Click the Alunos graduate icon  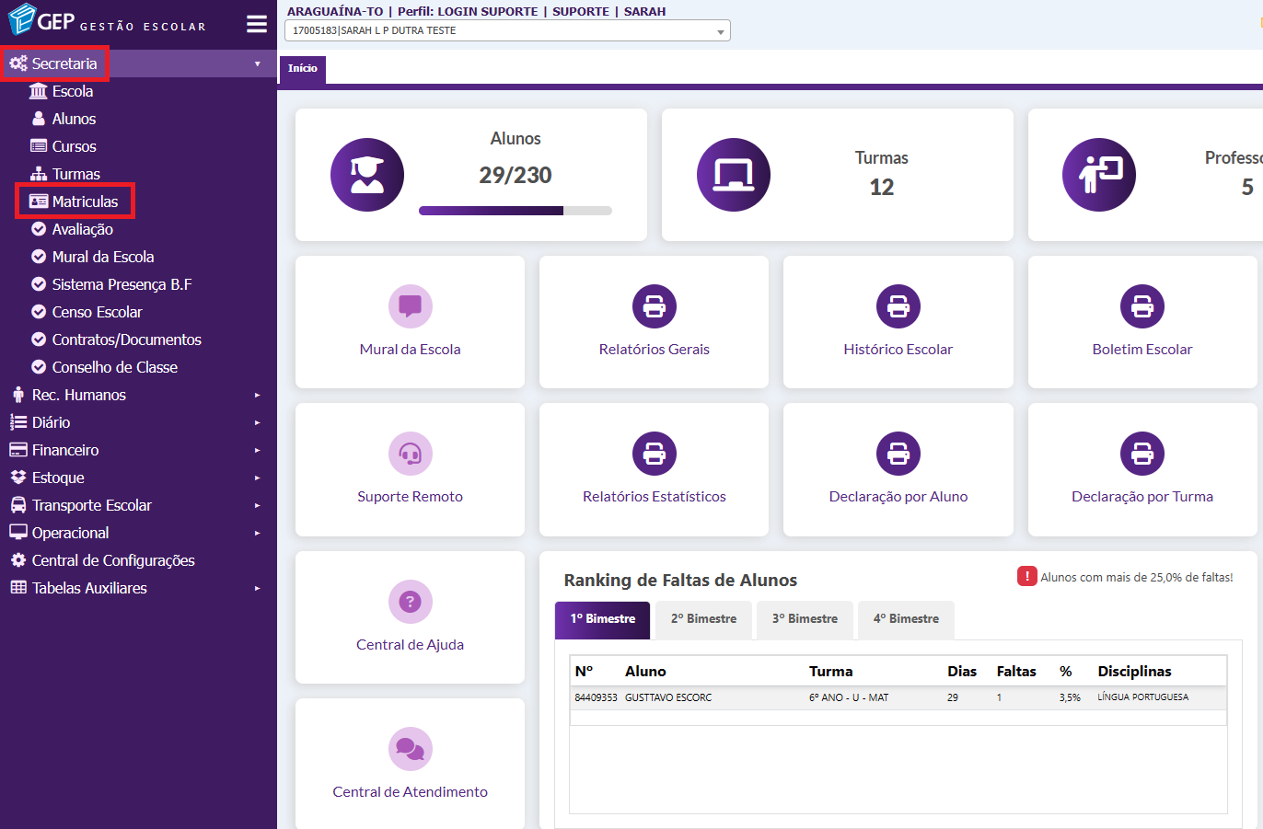point(366,175)
